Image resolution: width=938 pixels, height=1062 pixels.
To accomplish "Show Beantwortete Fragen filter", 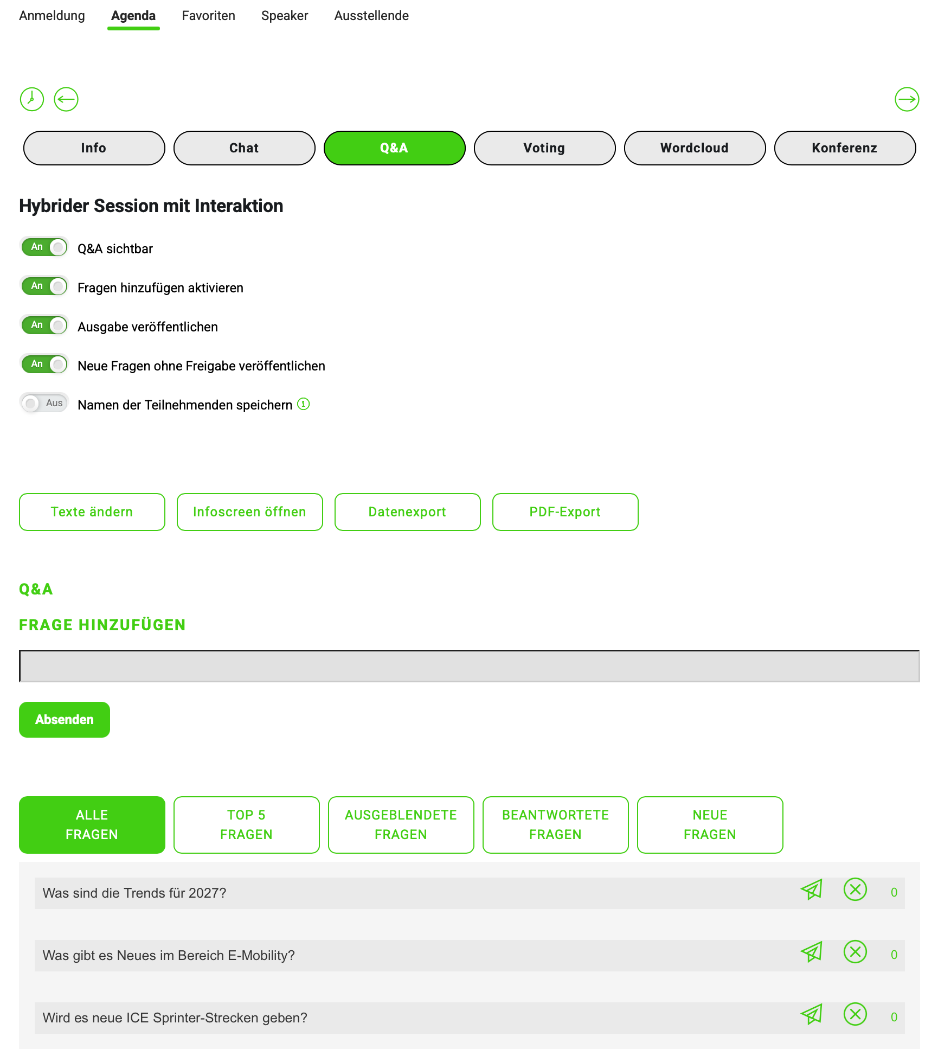I will (556, 825).
